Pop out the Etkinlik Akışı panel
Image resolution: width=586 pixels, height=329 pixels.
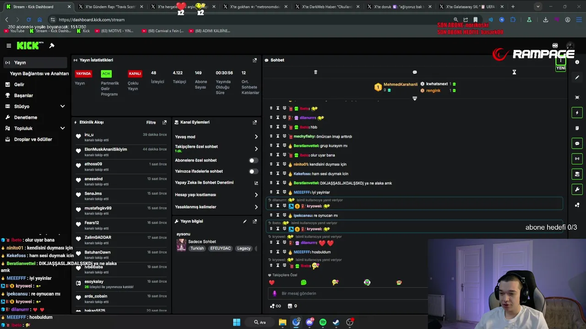click(x=164, y=122)
